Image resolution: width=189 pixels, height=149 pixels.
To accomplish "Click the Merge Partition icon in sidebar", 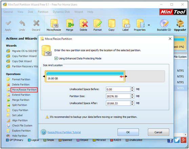I will (x=8, y=100).
